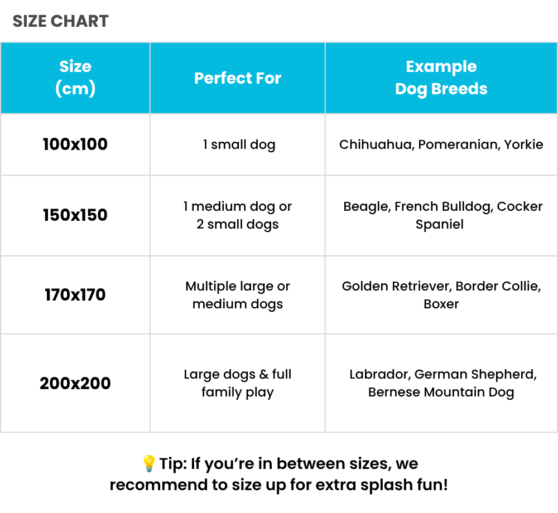
Task: Click 'Large dogs & full family play'
Action: tap(237, 383)
